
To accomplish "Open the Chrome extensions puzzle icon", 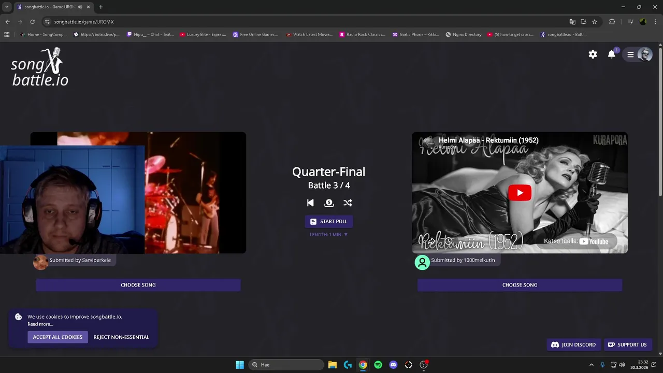I will 612,22.
